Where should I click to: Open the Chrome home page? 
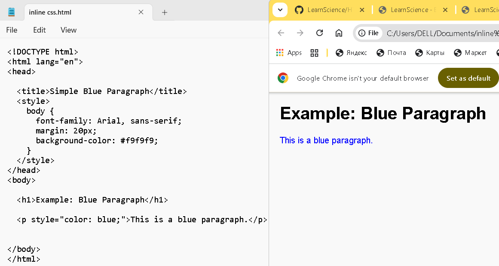pyautogui.click(x=339, y=33)
